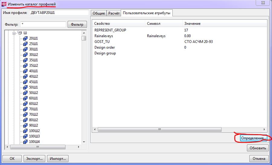
Task: Click the tree scrollbar down arrow
Action: (84, 142)
